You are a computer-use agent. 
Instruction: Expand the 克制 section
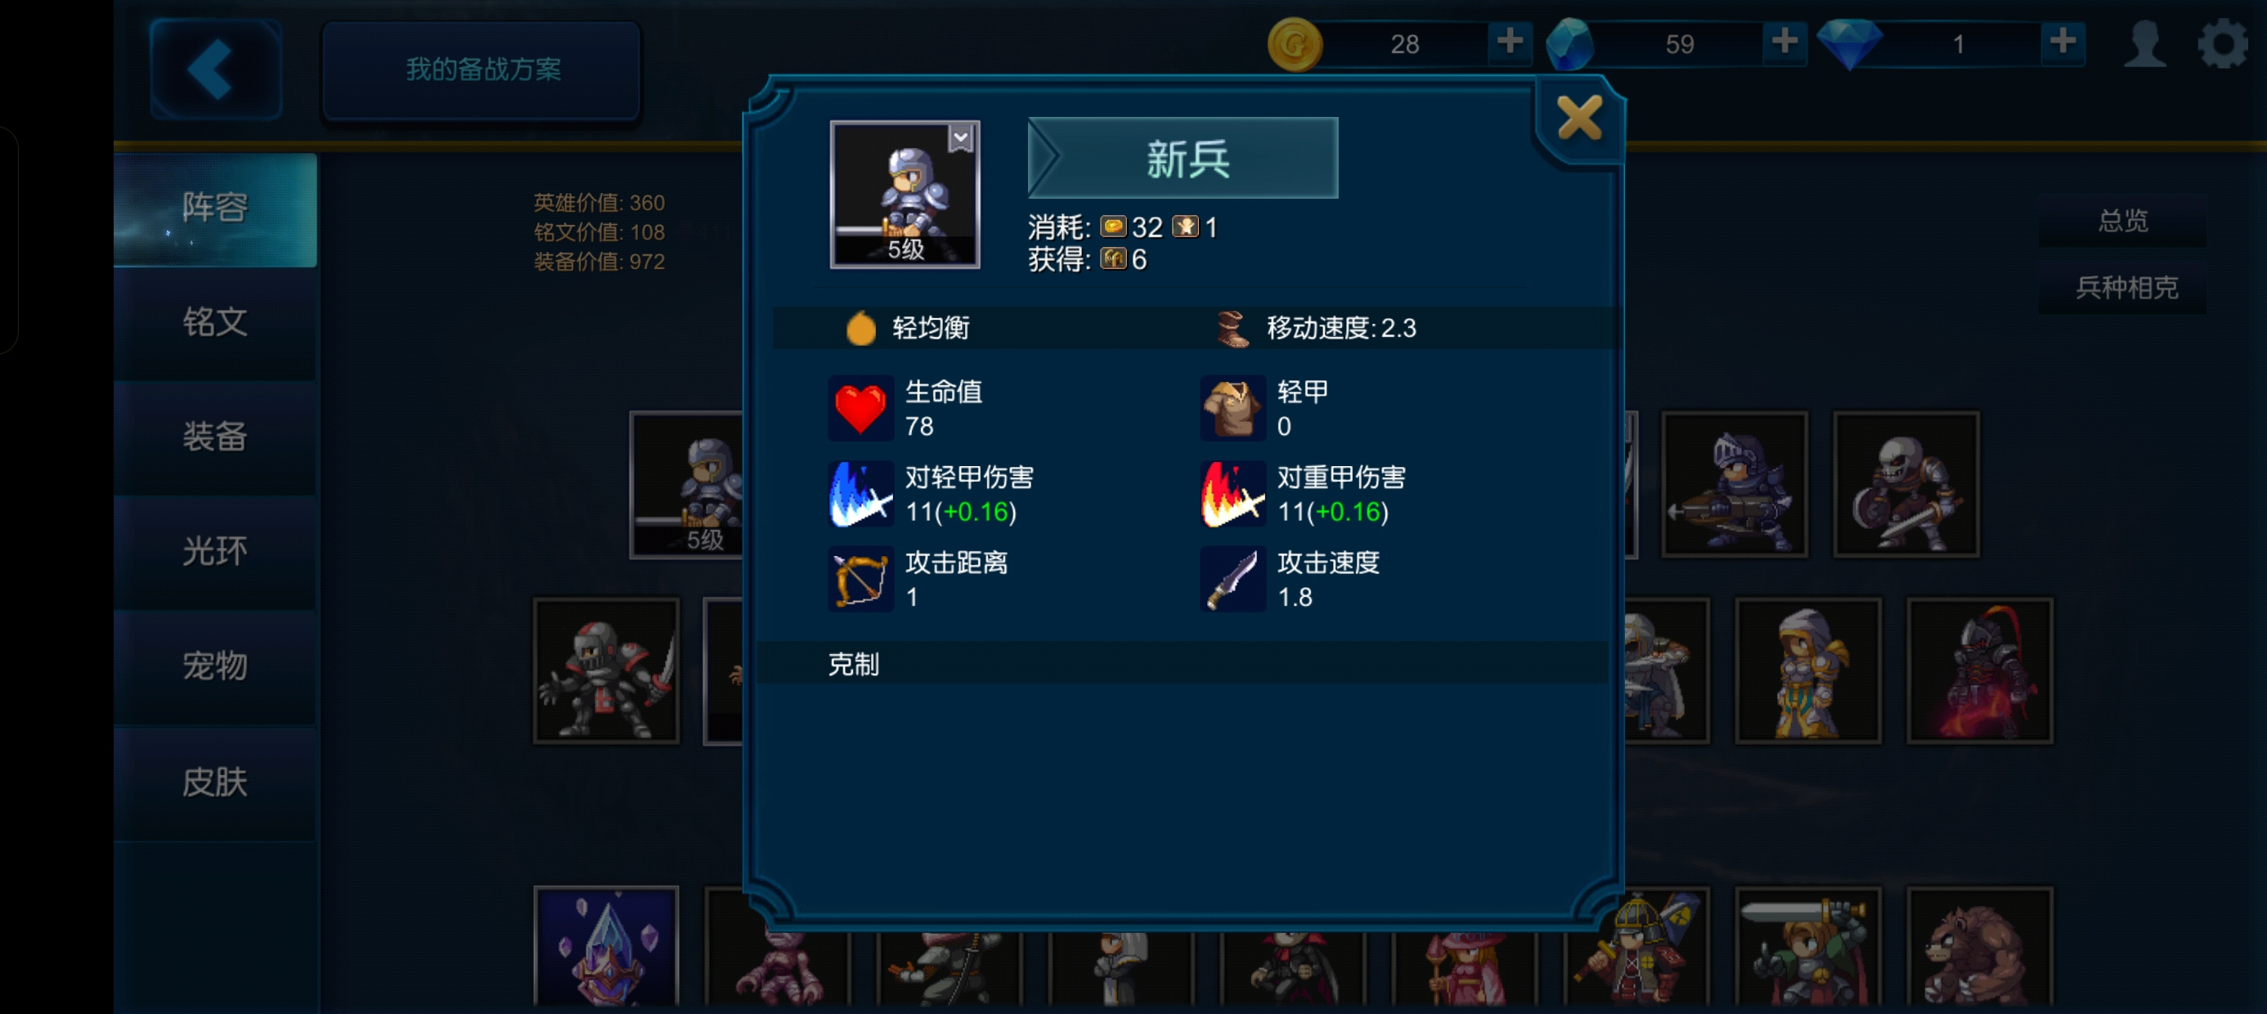1183,664
